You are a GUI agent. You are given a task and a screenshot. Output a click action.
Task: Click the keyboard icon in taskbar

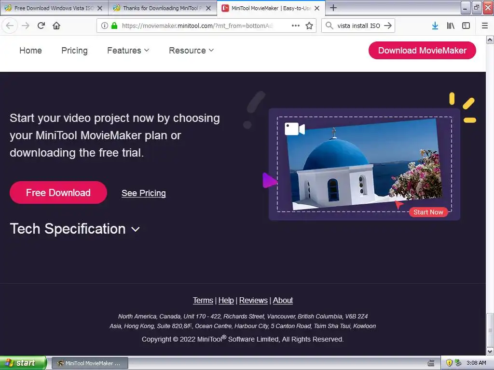[x=431, y=363]
